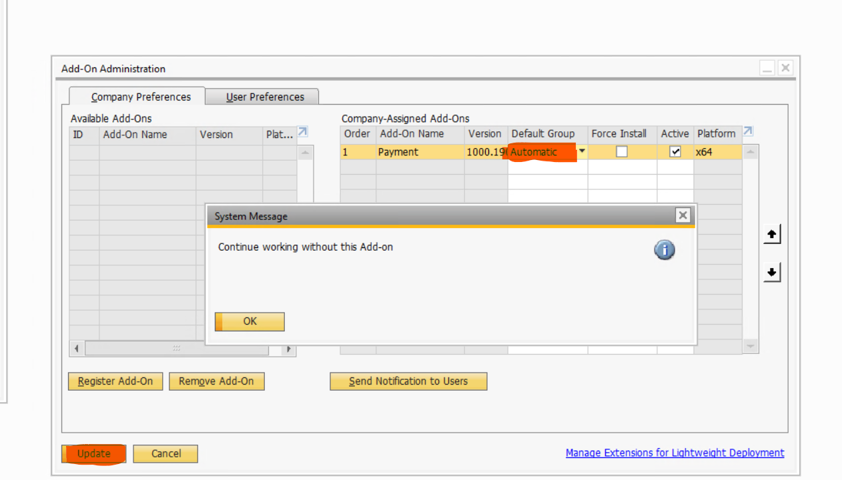
Task: Click the Cancel button
Action: pyautogui.click(x=165, y=453)
